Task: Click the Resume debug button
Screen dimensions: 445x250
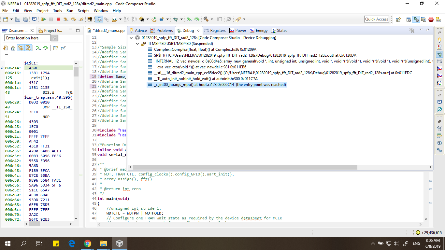Action: [x=43, y=19]
